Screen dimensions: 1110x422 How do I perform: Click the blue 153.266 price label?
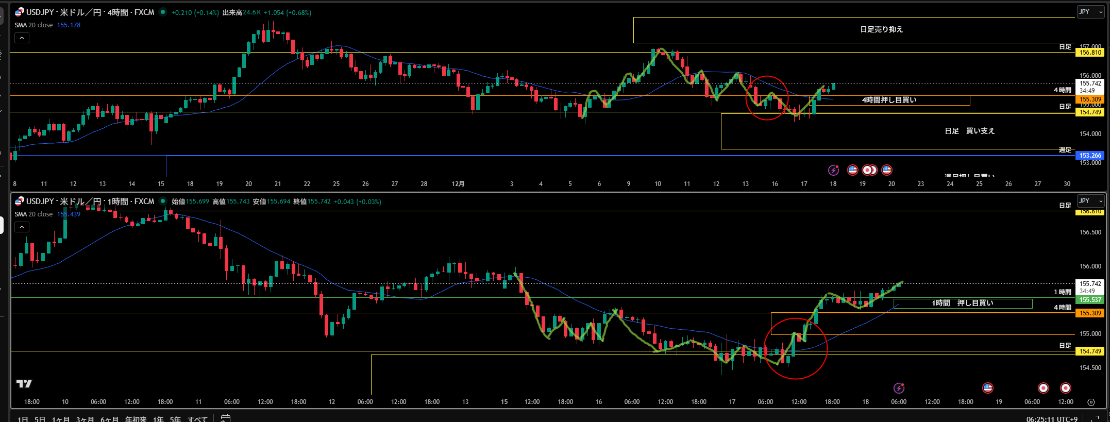1090,156
